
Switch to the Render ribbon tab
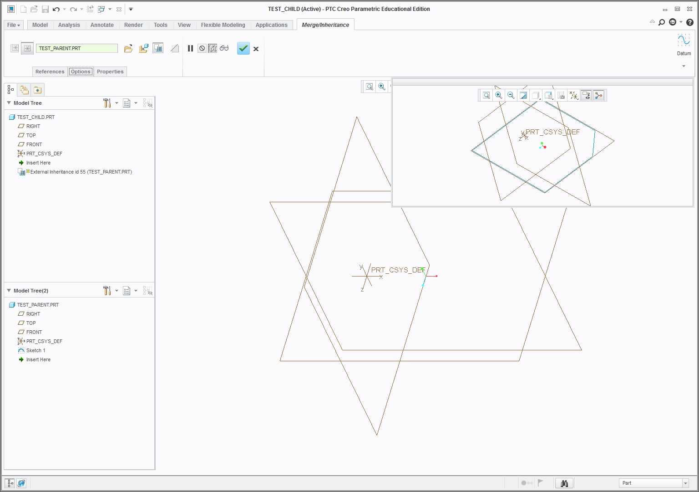[133, 25]
